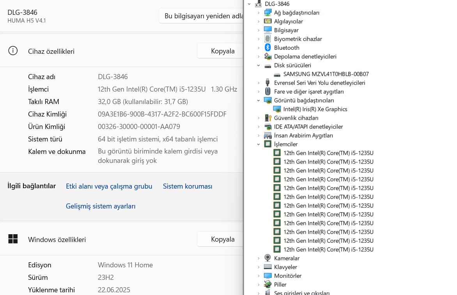
Task: Expand the Piller node arrow
Action: point(259,284)
